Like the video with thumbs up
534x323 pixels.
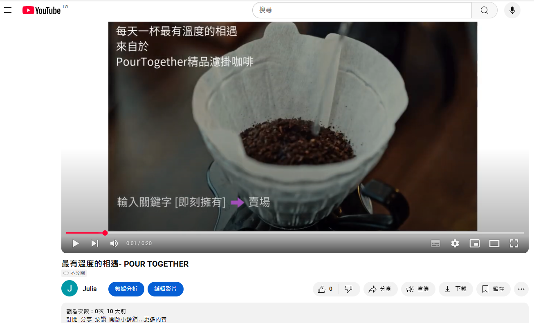pyautogui.click(x=326, y=289)
